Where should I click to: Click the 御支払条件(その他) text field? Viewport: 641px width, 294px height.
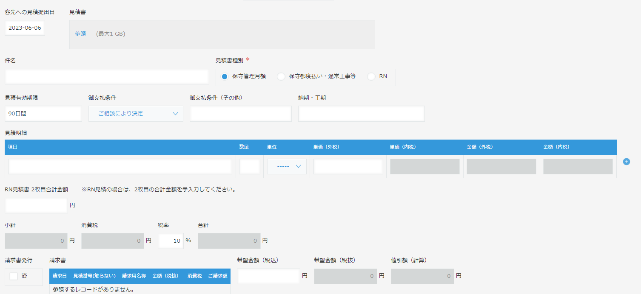240,114
